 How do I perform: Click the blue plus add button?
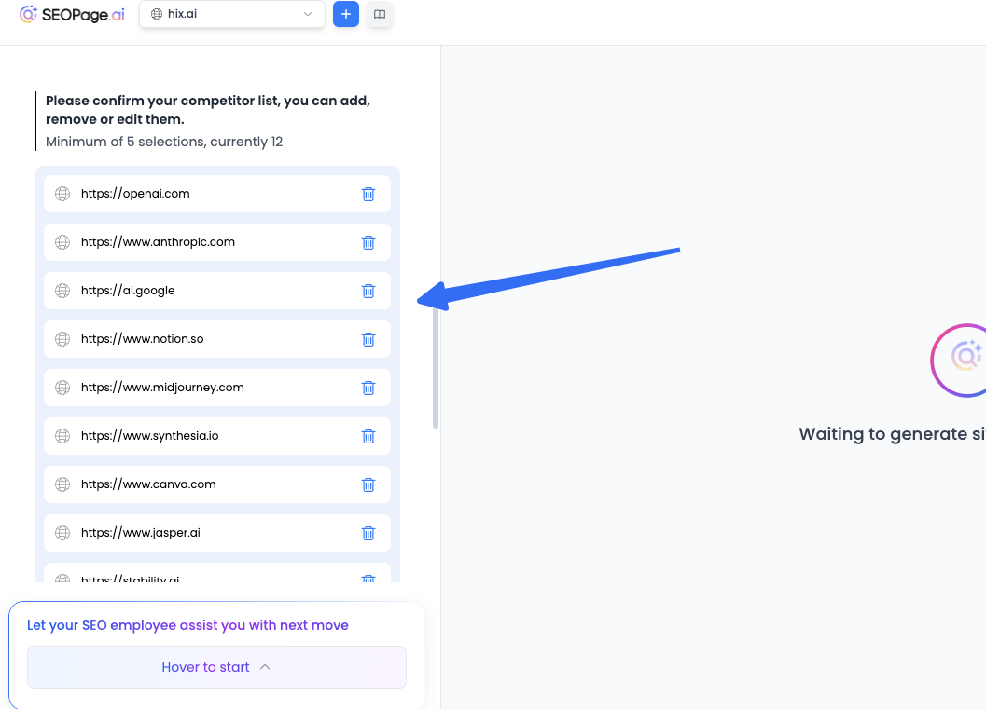click(346, 15)
